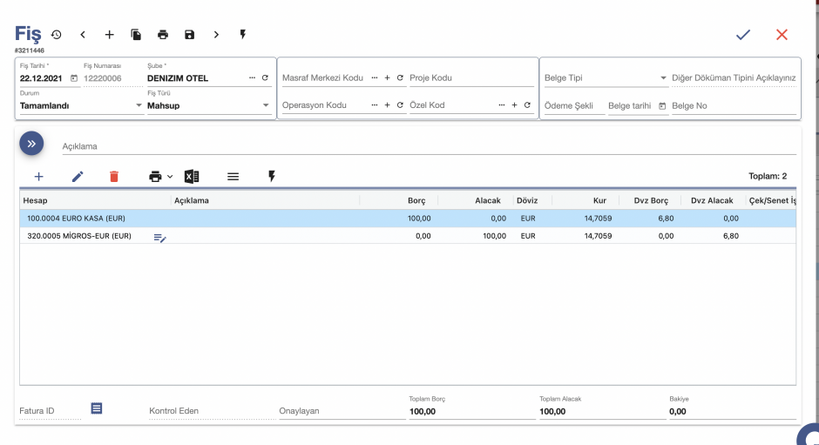Open Belge Tipi dropdown
Screen dimensions: 819x445
[606, 78]
